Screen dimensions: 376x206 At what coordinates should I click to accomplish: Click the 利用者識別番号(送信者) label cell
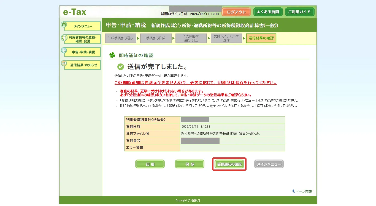152,120
